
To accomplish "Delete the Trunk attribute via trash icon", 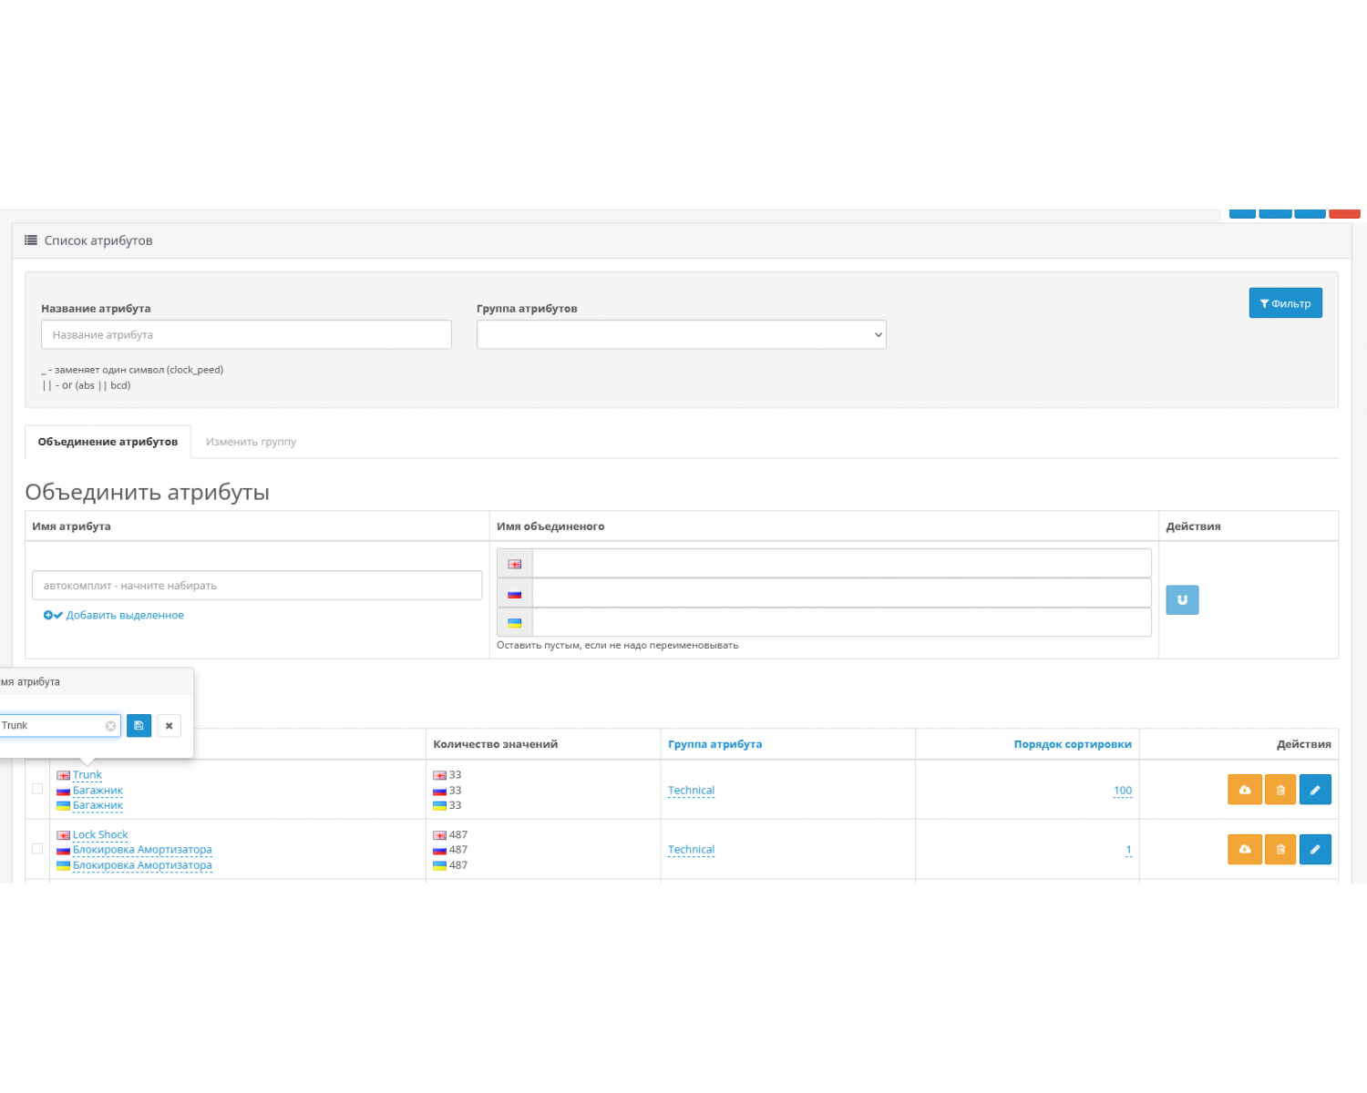I will pos(1280,789).
